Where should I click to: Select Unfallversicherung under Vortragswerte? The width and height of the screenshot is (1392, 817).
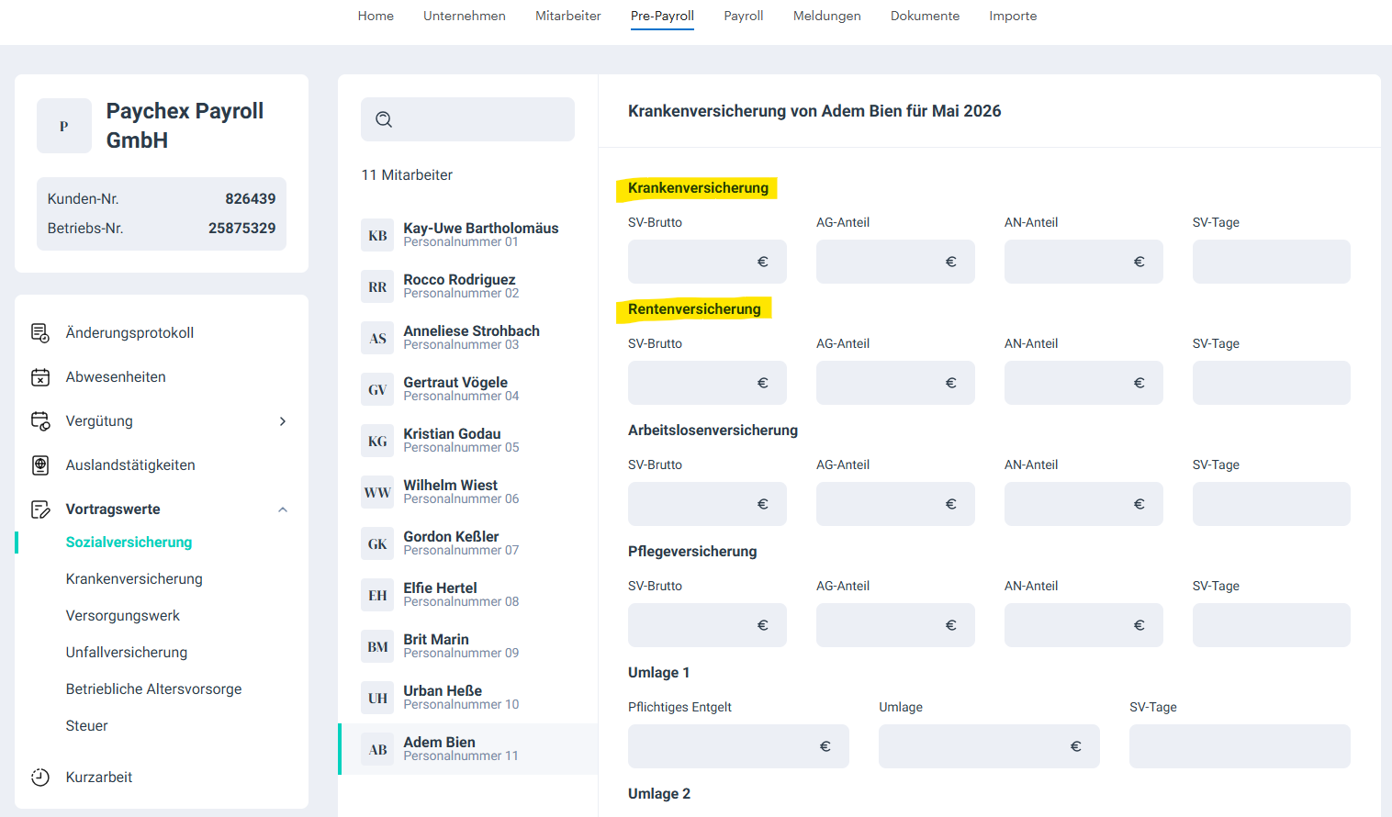[x=127, y=652]
